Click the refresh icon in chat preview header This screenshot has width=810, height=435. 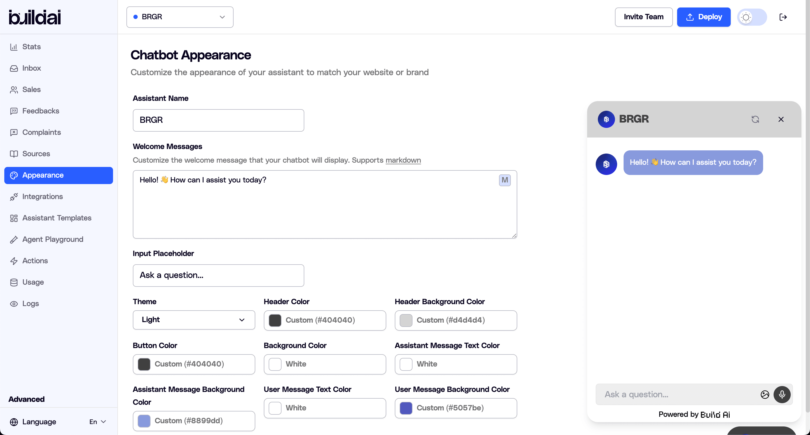coord(756,119)
